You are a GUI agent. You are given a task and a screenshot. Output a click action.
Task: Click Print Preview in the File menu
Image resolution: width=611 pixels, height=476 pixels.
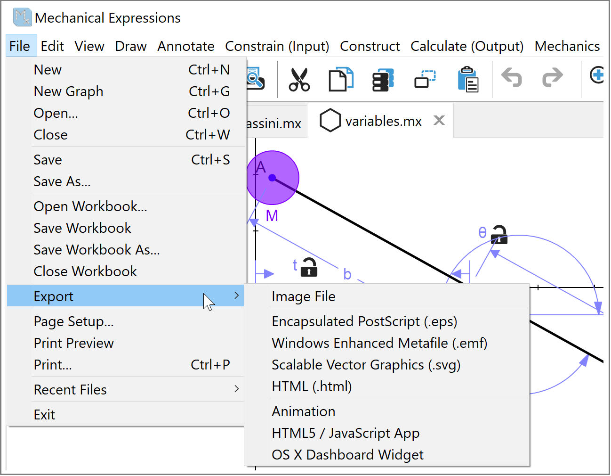click(74, 343)
